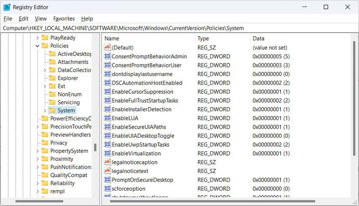Click the DWORD icon of DSCAutomationHostEnabled
Screen dimensions: 359x206
107,83
